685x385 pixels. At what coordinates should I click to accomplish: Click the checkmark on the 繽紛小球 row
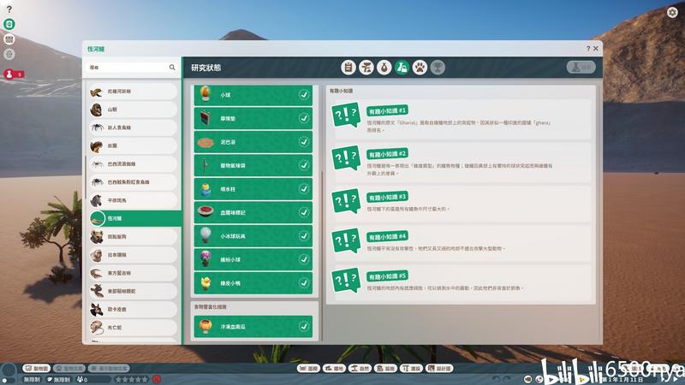point(304,260)
